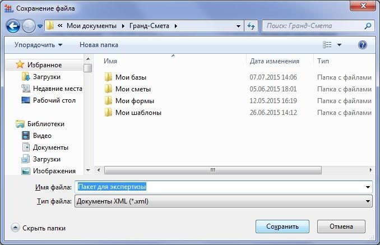Click the Изображения library icon

[26, 171]
